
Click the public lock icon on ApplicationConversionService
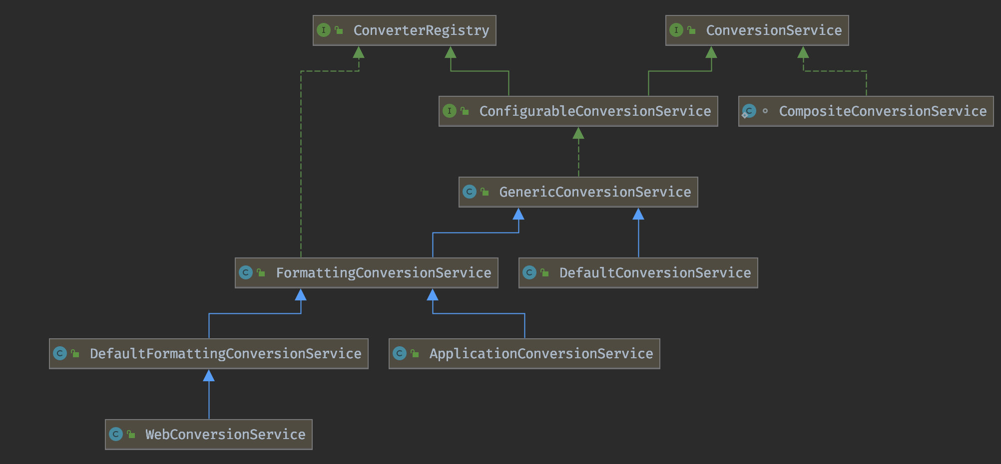pos(415,353)
